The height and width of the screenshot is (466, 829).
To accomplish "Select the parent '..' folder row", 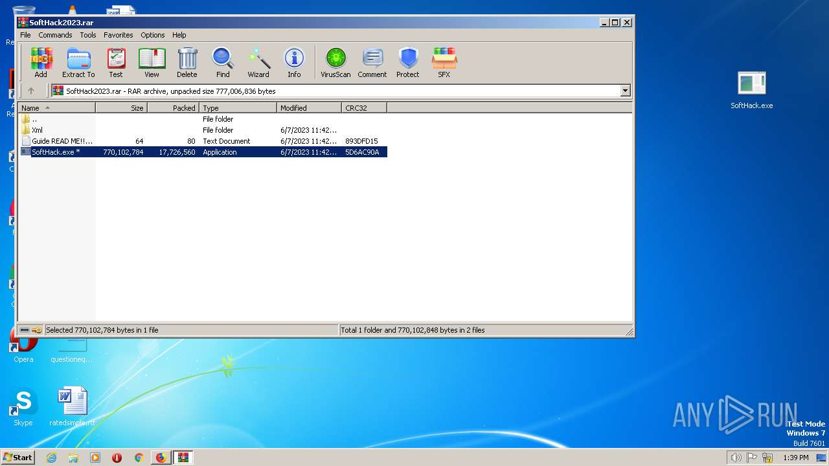I will (x=203, y=119).
